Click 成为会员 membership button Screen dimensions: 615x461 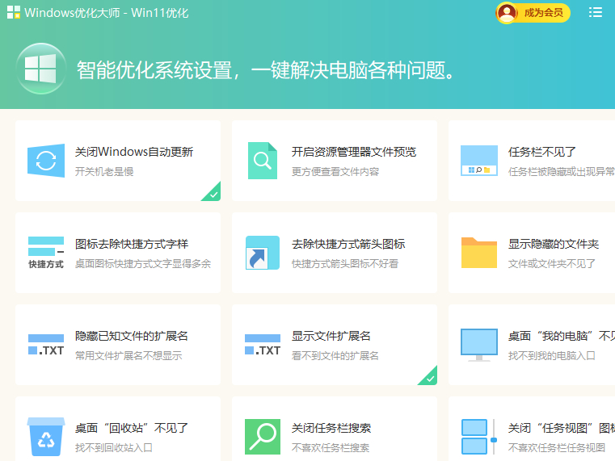pos(533,13)
